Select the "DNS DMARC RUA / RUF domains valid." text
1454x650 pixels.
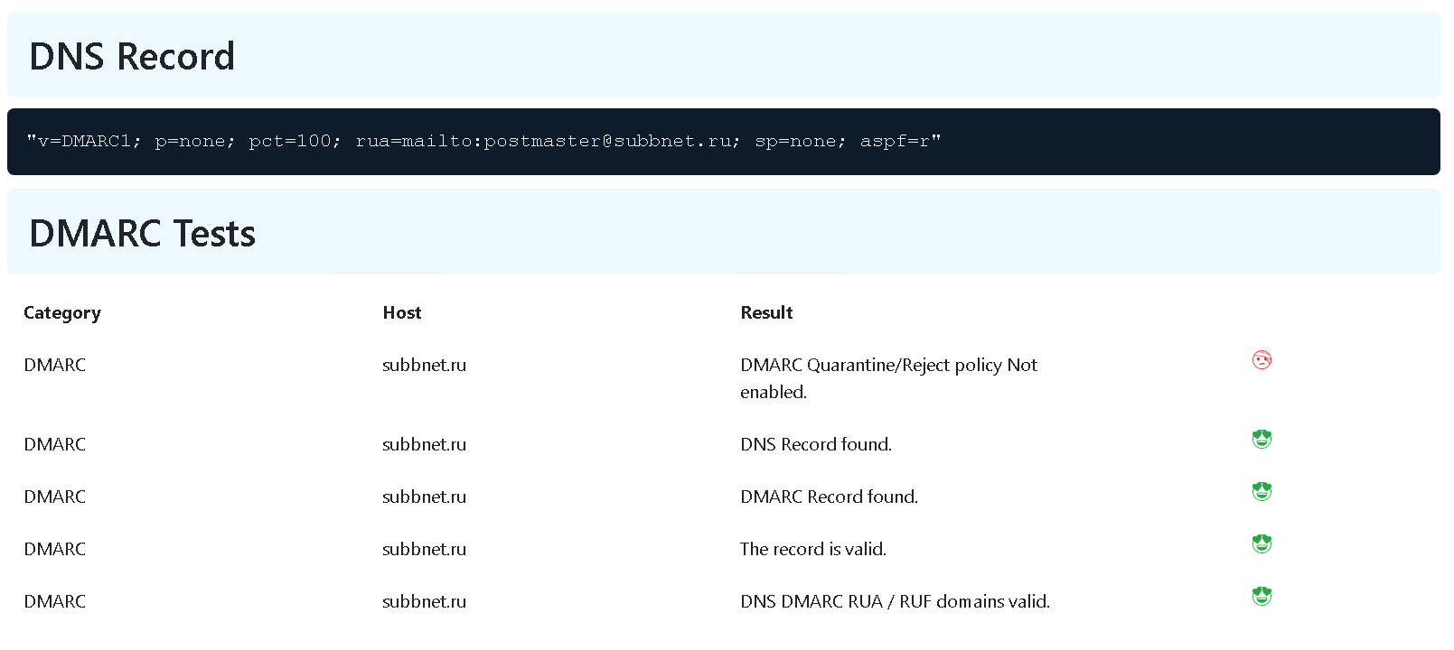895,601
